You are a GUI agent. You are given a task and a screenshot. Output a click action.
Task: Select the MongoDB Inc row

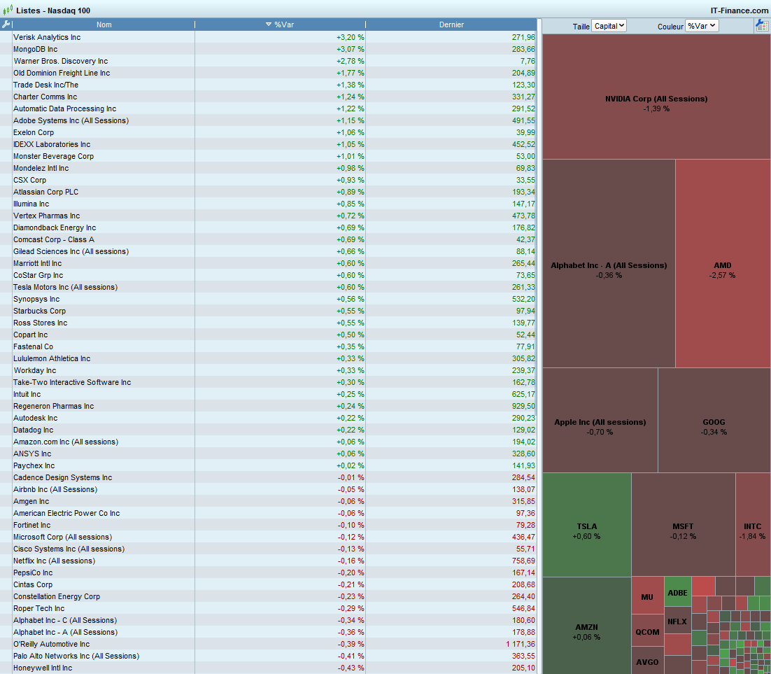[268, 49]
